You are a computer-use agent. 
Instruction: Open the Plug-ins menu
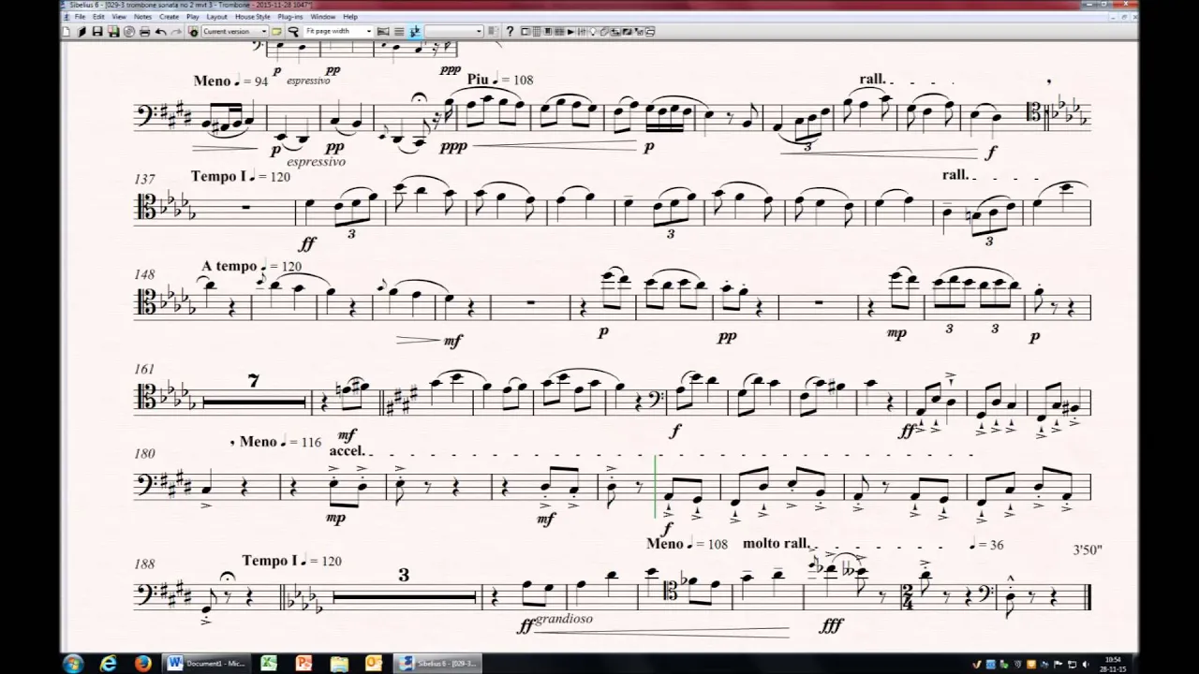click(290, 17)
